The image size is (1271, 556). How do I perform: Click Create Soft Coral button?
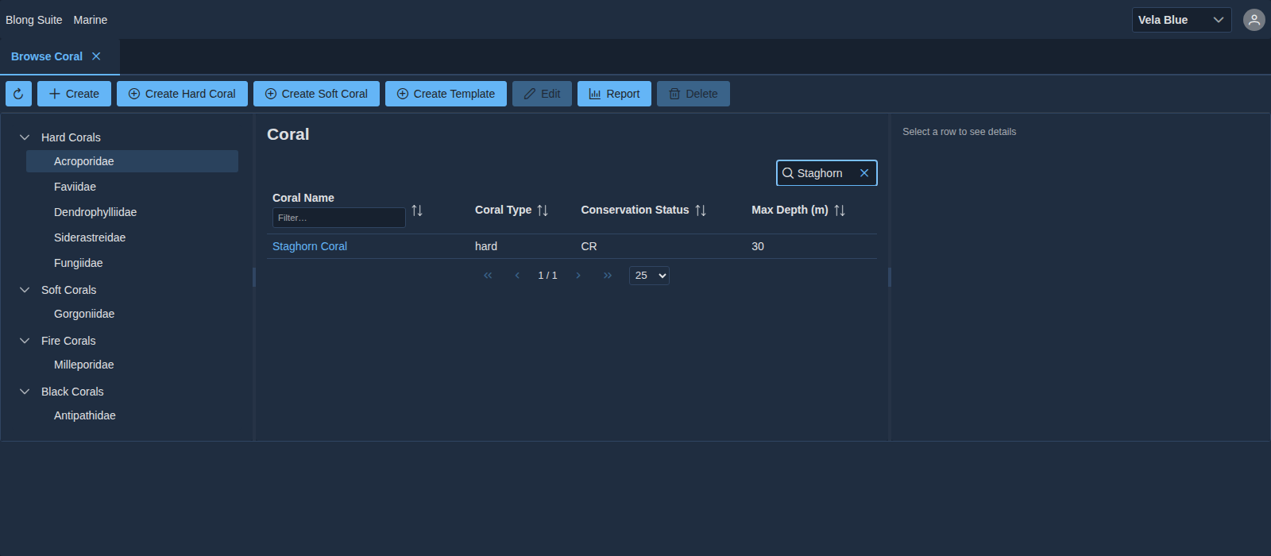(316, 94)
